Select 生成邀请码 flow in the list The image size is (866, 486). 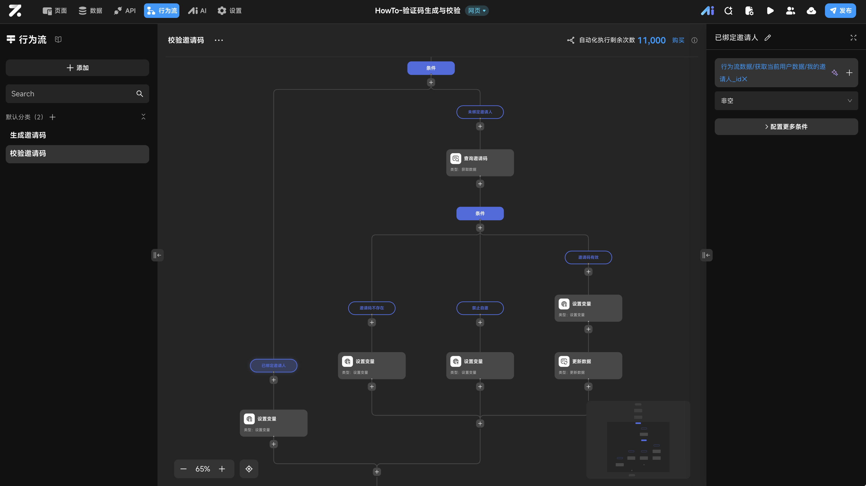pos(28,135)
